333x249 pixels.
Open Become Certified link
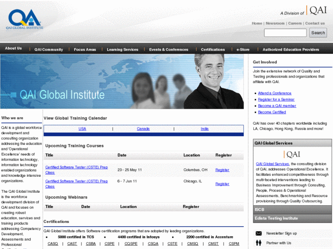(272, 112)
